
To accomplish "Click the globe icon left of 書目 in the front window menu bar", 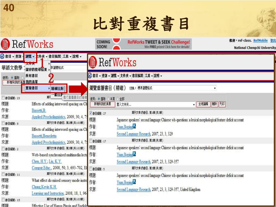I will (x=90, y=75).
